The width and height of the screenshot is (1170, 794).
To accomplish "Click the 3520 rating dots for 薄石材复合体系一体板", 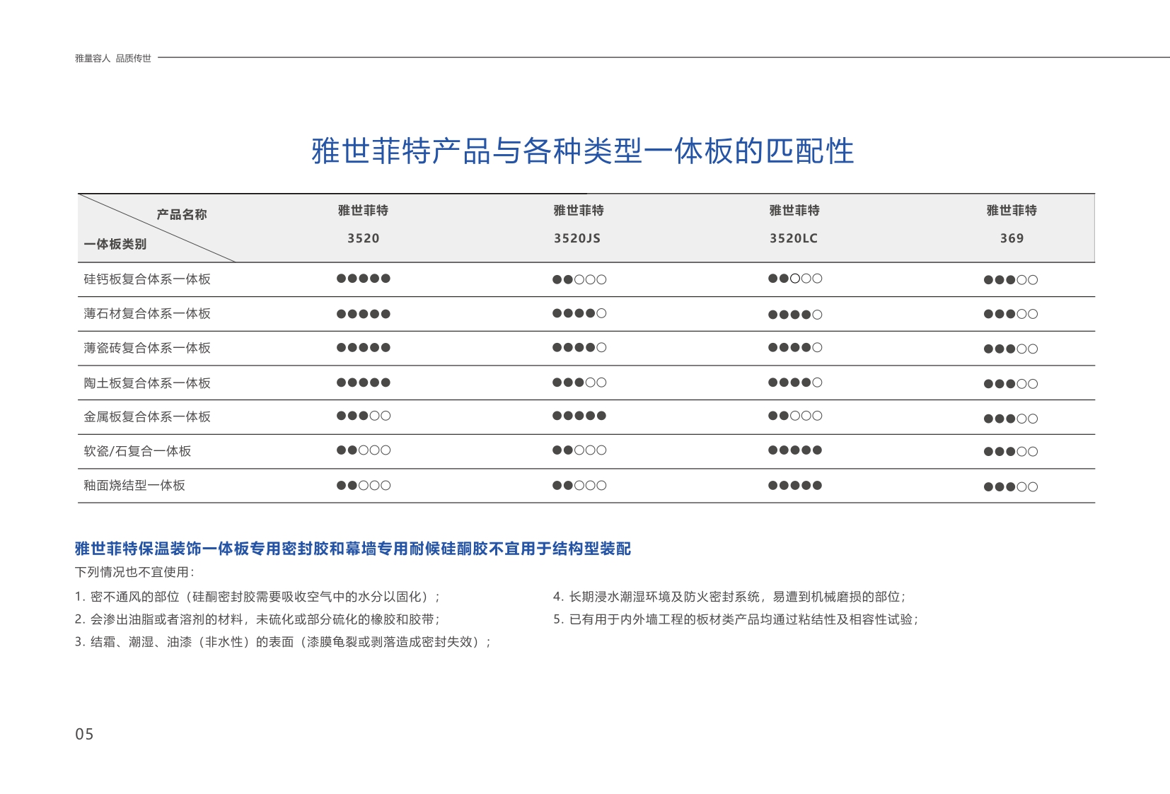I will 364,314.
